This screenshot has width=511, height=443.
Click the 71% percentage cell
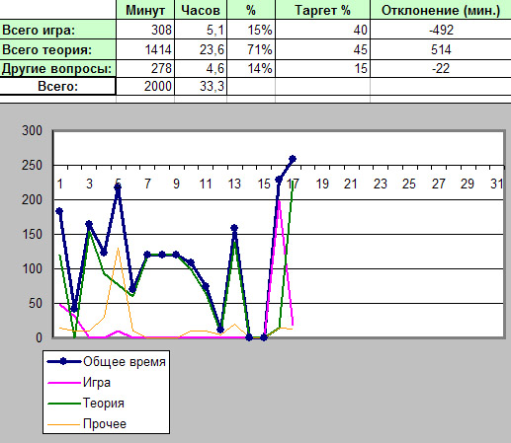[251, 49]
